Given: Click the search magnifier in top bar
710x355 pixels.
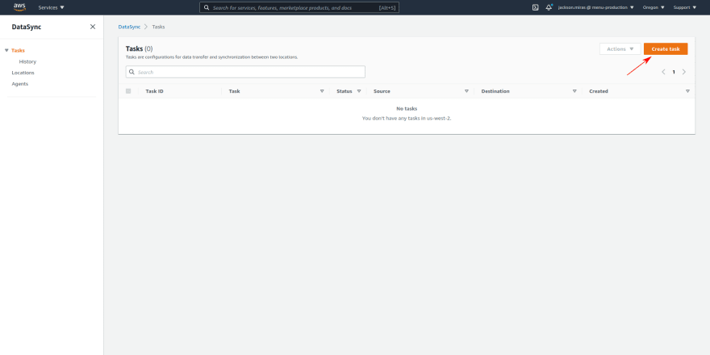Looking at the screenshot, I should (x=207, y=8).
